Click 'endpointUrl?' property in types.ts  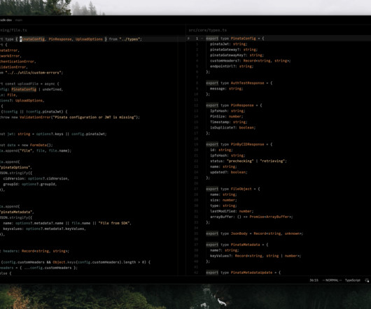click(223, 66)
